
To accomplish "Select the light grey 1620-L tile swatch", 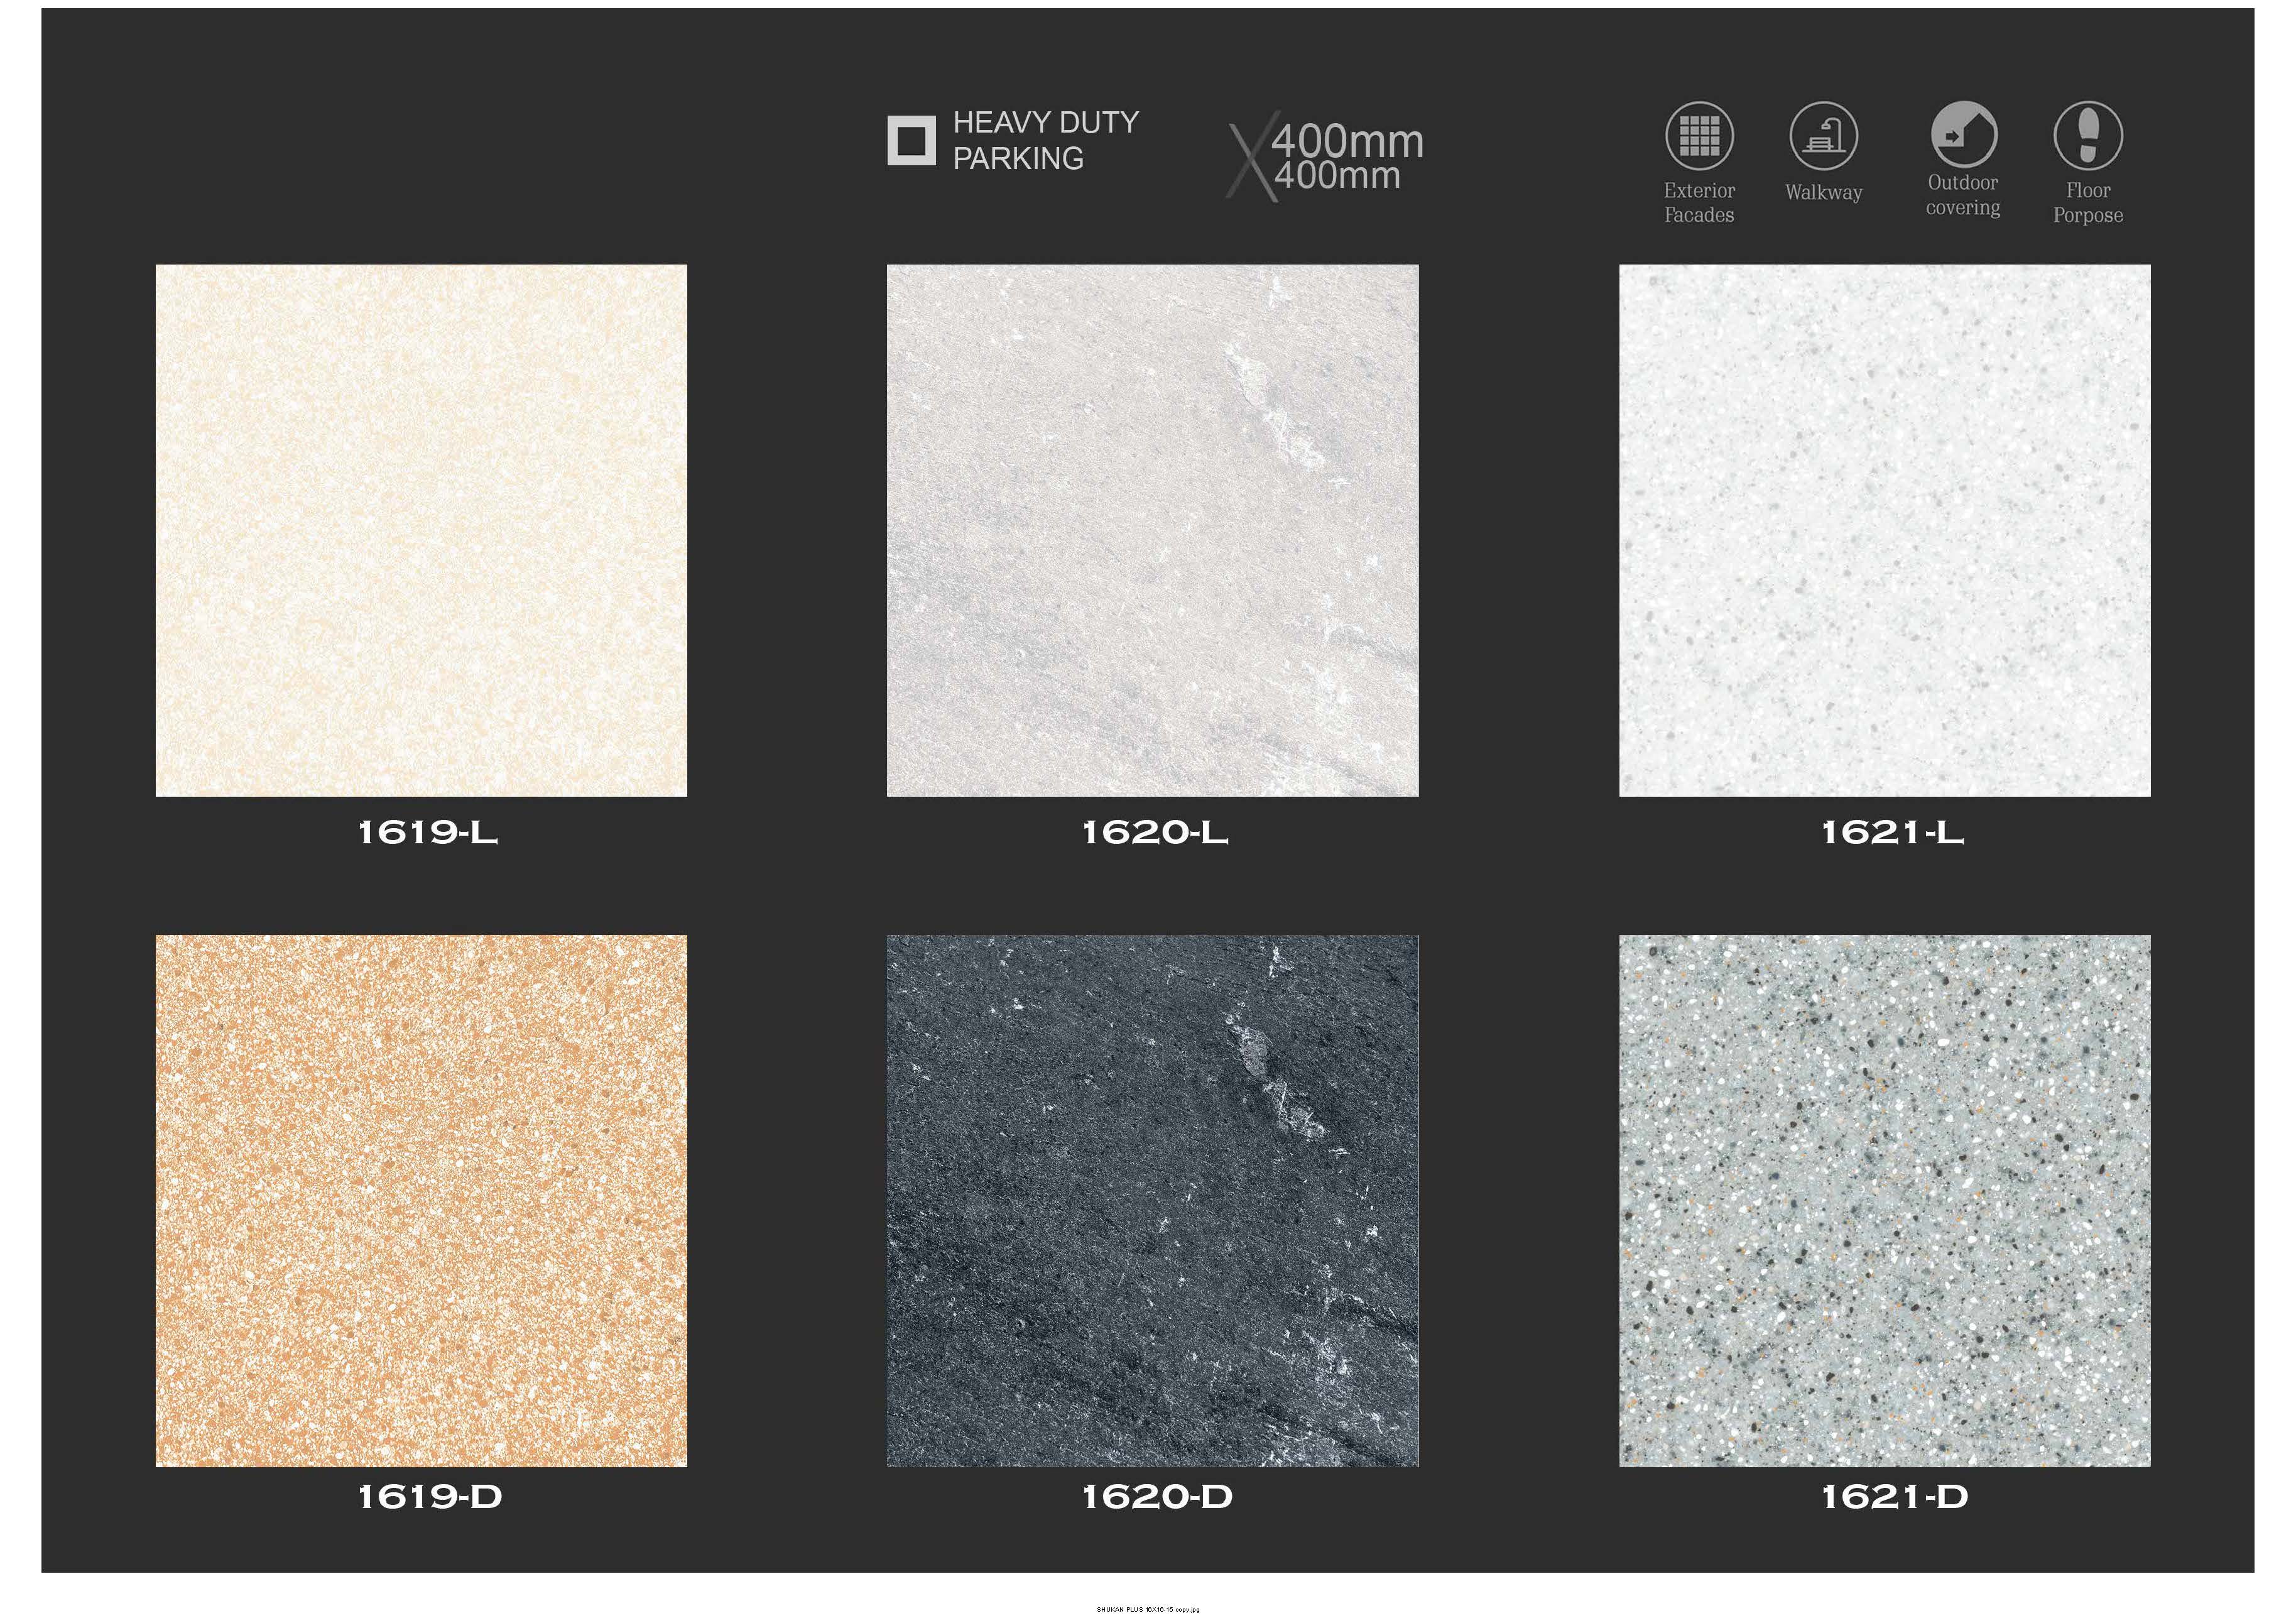I will 1152,530.
